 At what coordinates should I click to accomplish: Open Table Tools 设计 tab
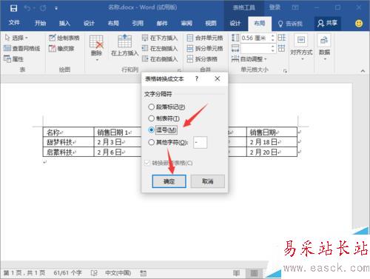click(235, 23)
